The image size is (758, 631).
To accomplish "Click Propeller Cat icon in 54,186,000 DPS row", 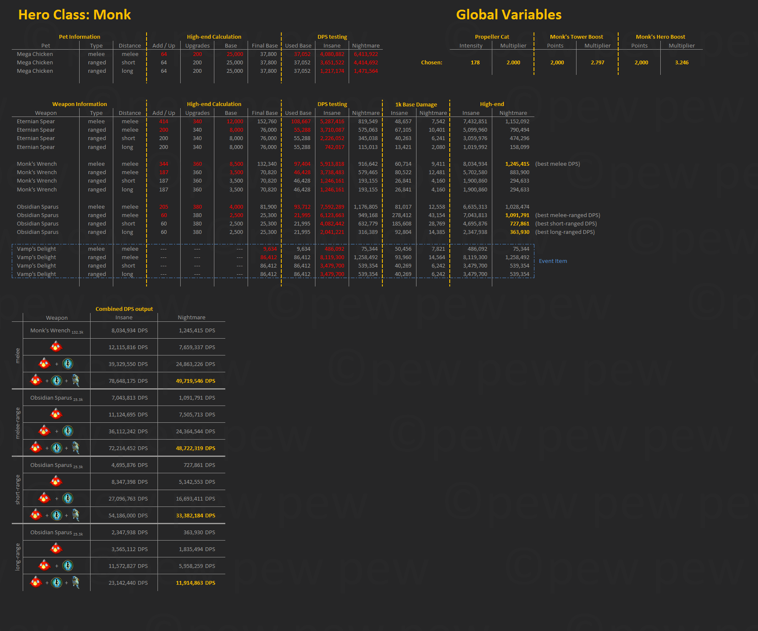I will 75,515.
